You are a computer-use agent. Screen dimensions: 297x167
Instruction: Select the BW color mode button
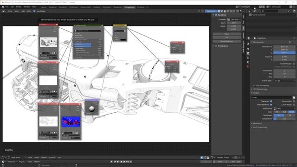pyautogui.click(x=277, y=112)
